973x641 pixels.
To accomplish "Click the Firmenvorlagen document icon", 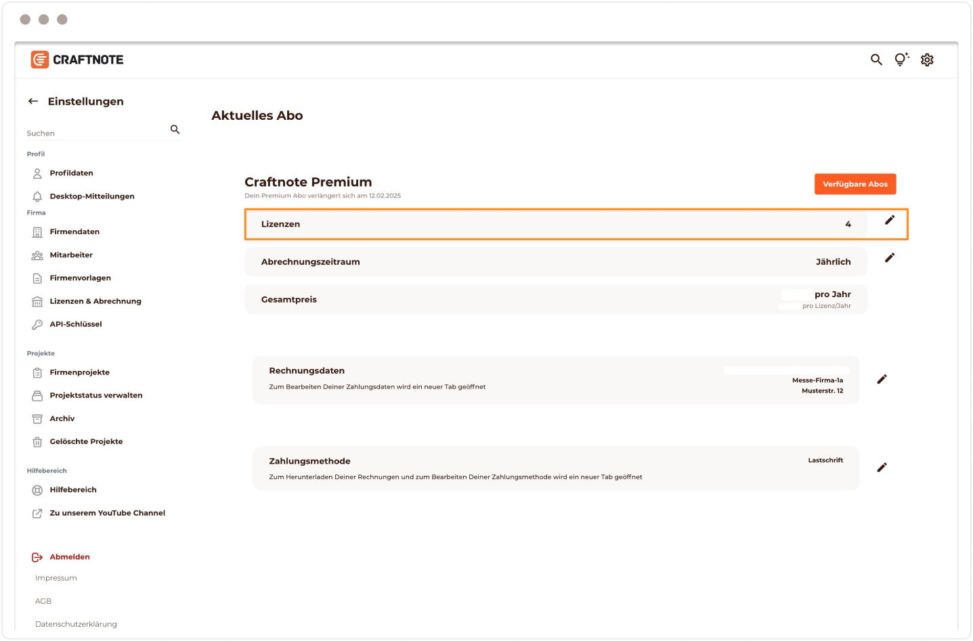I will click(x=37, y=278).
